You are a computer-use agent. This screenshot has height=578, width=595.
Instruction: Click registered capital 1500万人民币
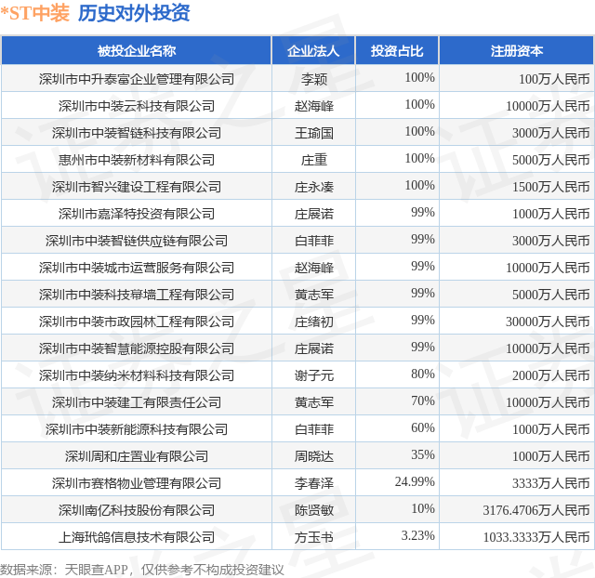pyautogui.click(x=551, y=187)
